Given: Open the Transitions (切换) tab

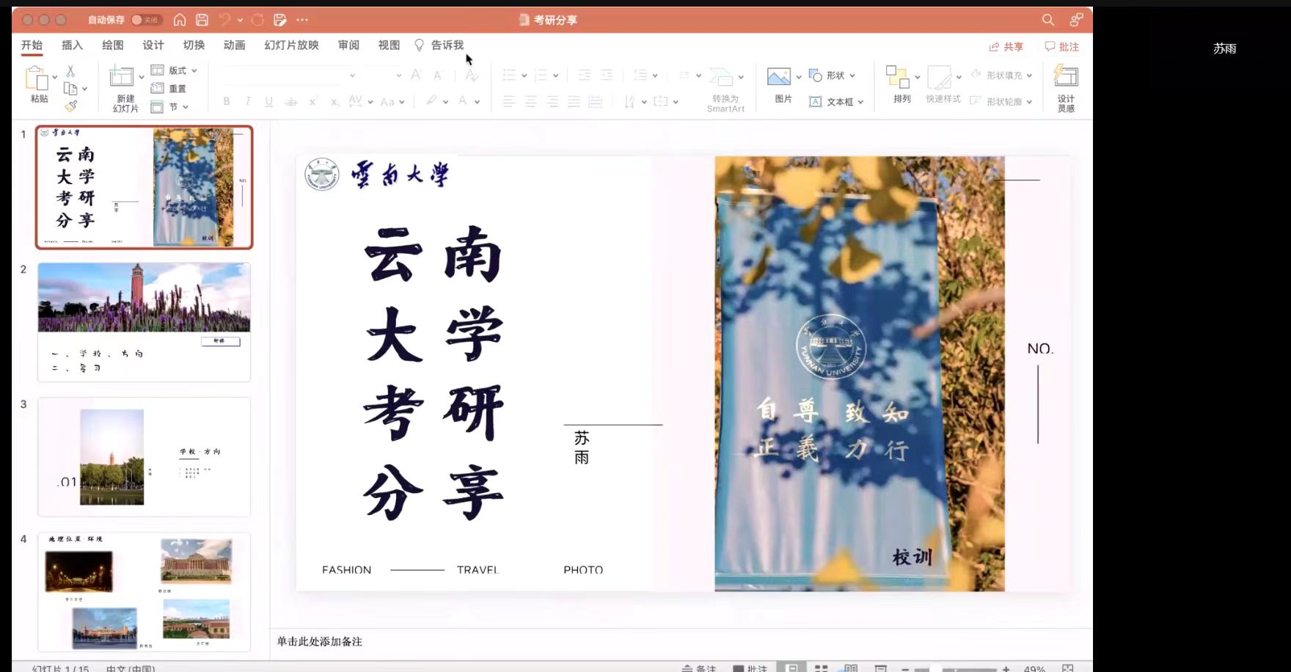Looking at the screenshot, I should tap(194, 45).
